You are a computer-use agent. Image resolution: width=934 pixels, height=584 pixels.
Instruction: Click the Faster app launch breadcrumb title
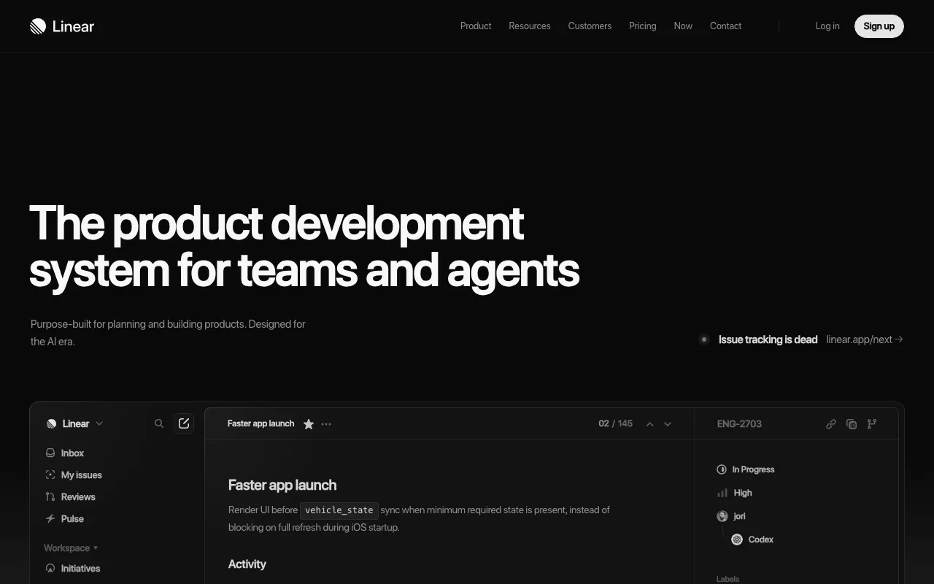260,423
